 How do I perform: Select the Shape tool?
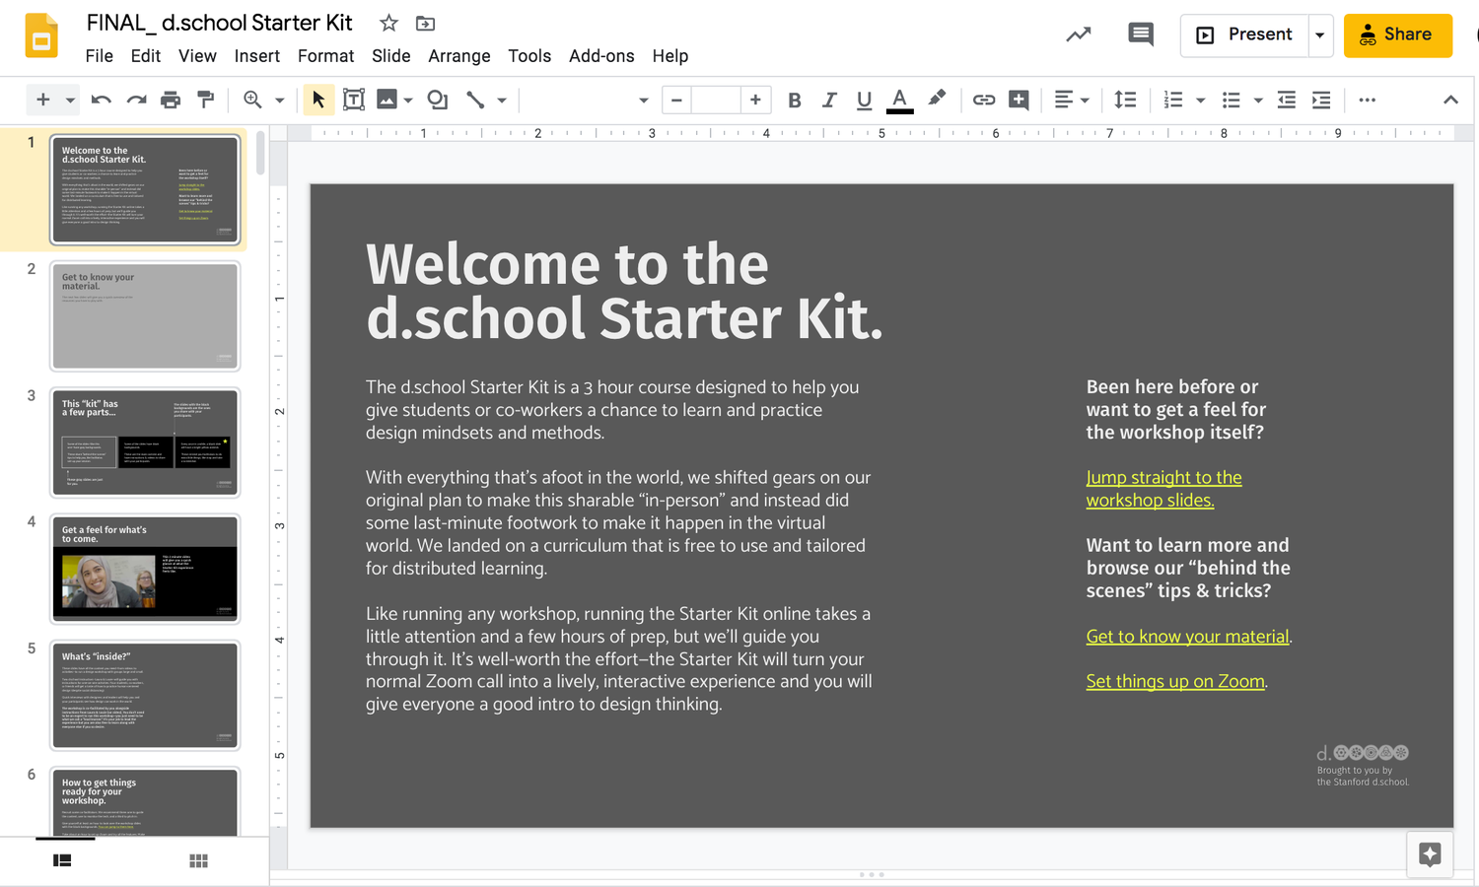[x=437, y=100]
